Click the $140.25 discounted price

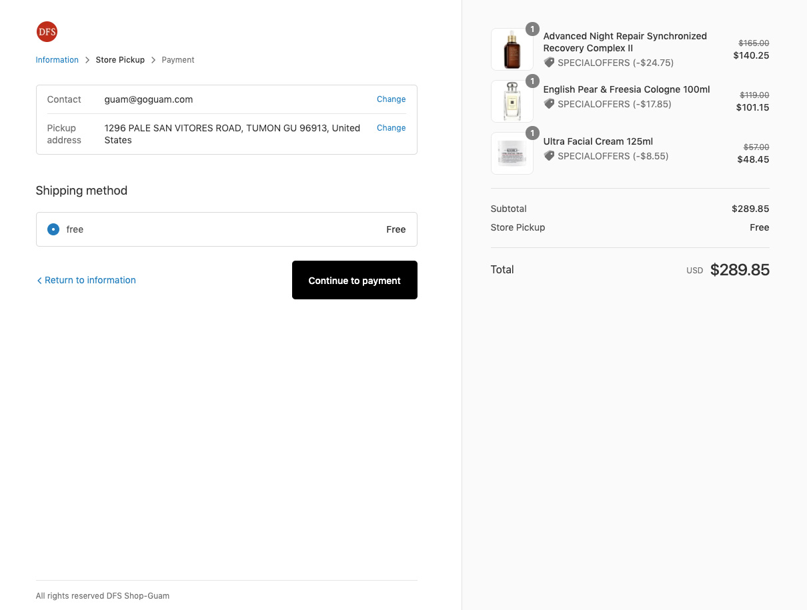click(751, 55)
